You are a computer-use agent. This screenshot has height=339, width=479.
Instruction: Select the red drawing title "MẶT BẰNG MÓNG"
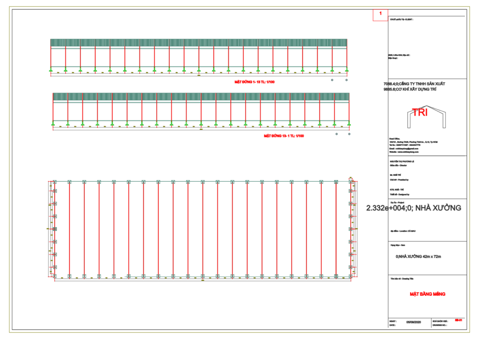(428, 294)
